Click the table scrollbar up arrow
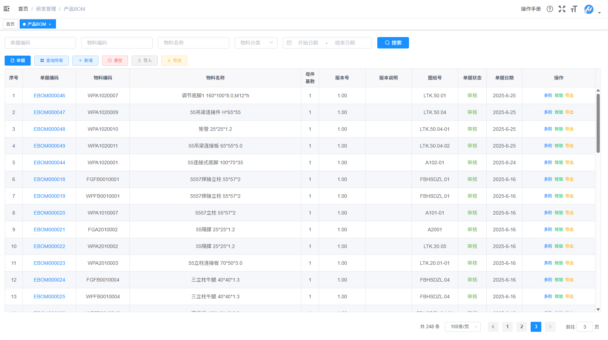Viewport: 608px width, 340px height. [x=598, y=90]
